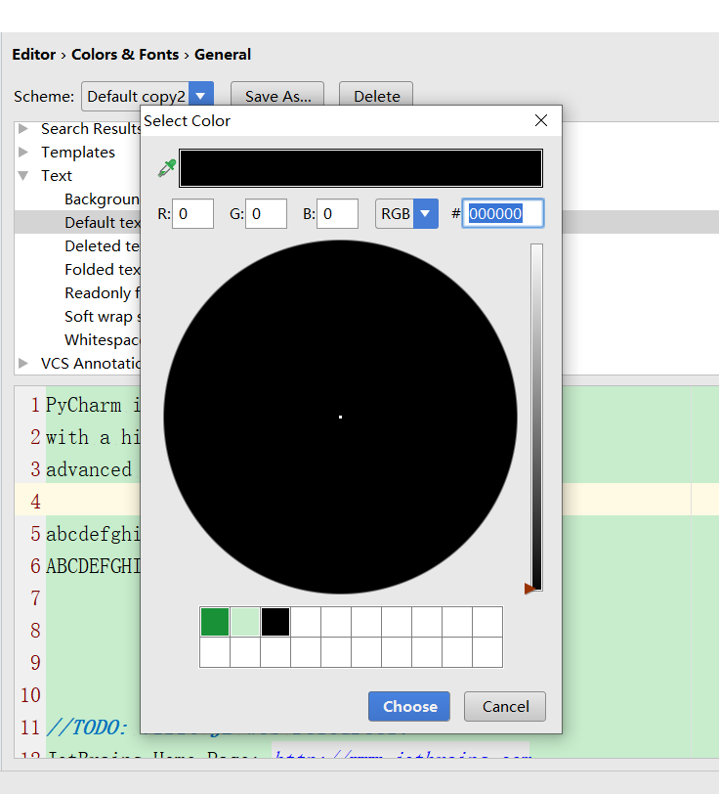Click preview line 6 with uppercase alphabet
The width and height of the screenshot is (719, 794).
[93, 566]
